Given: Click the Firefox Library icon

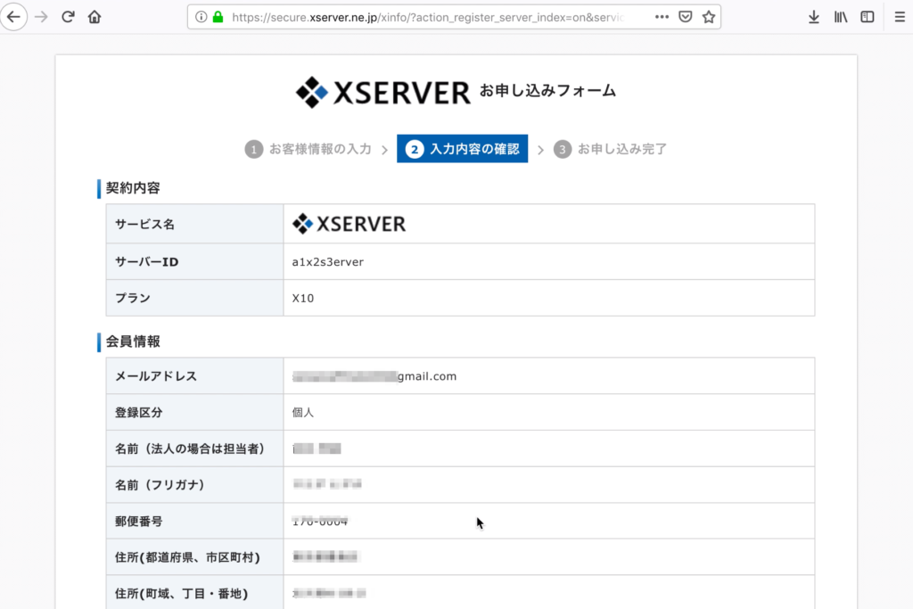Looking at the screenshot, I should 840,16.
